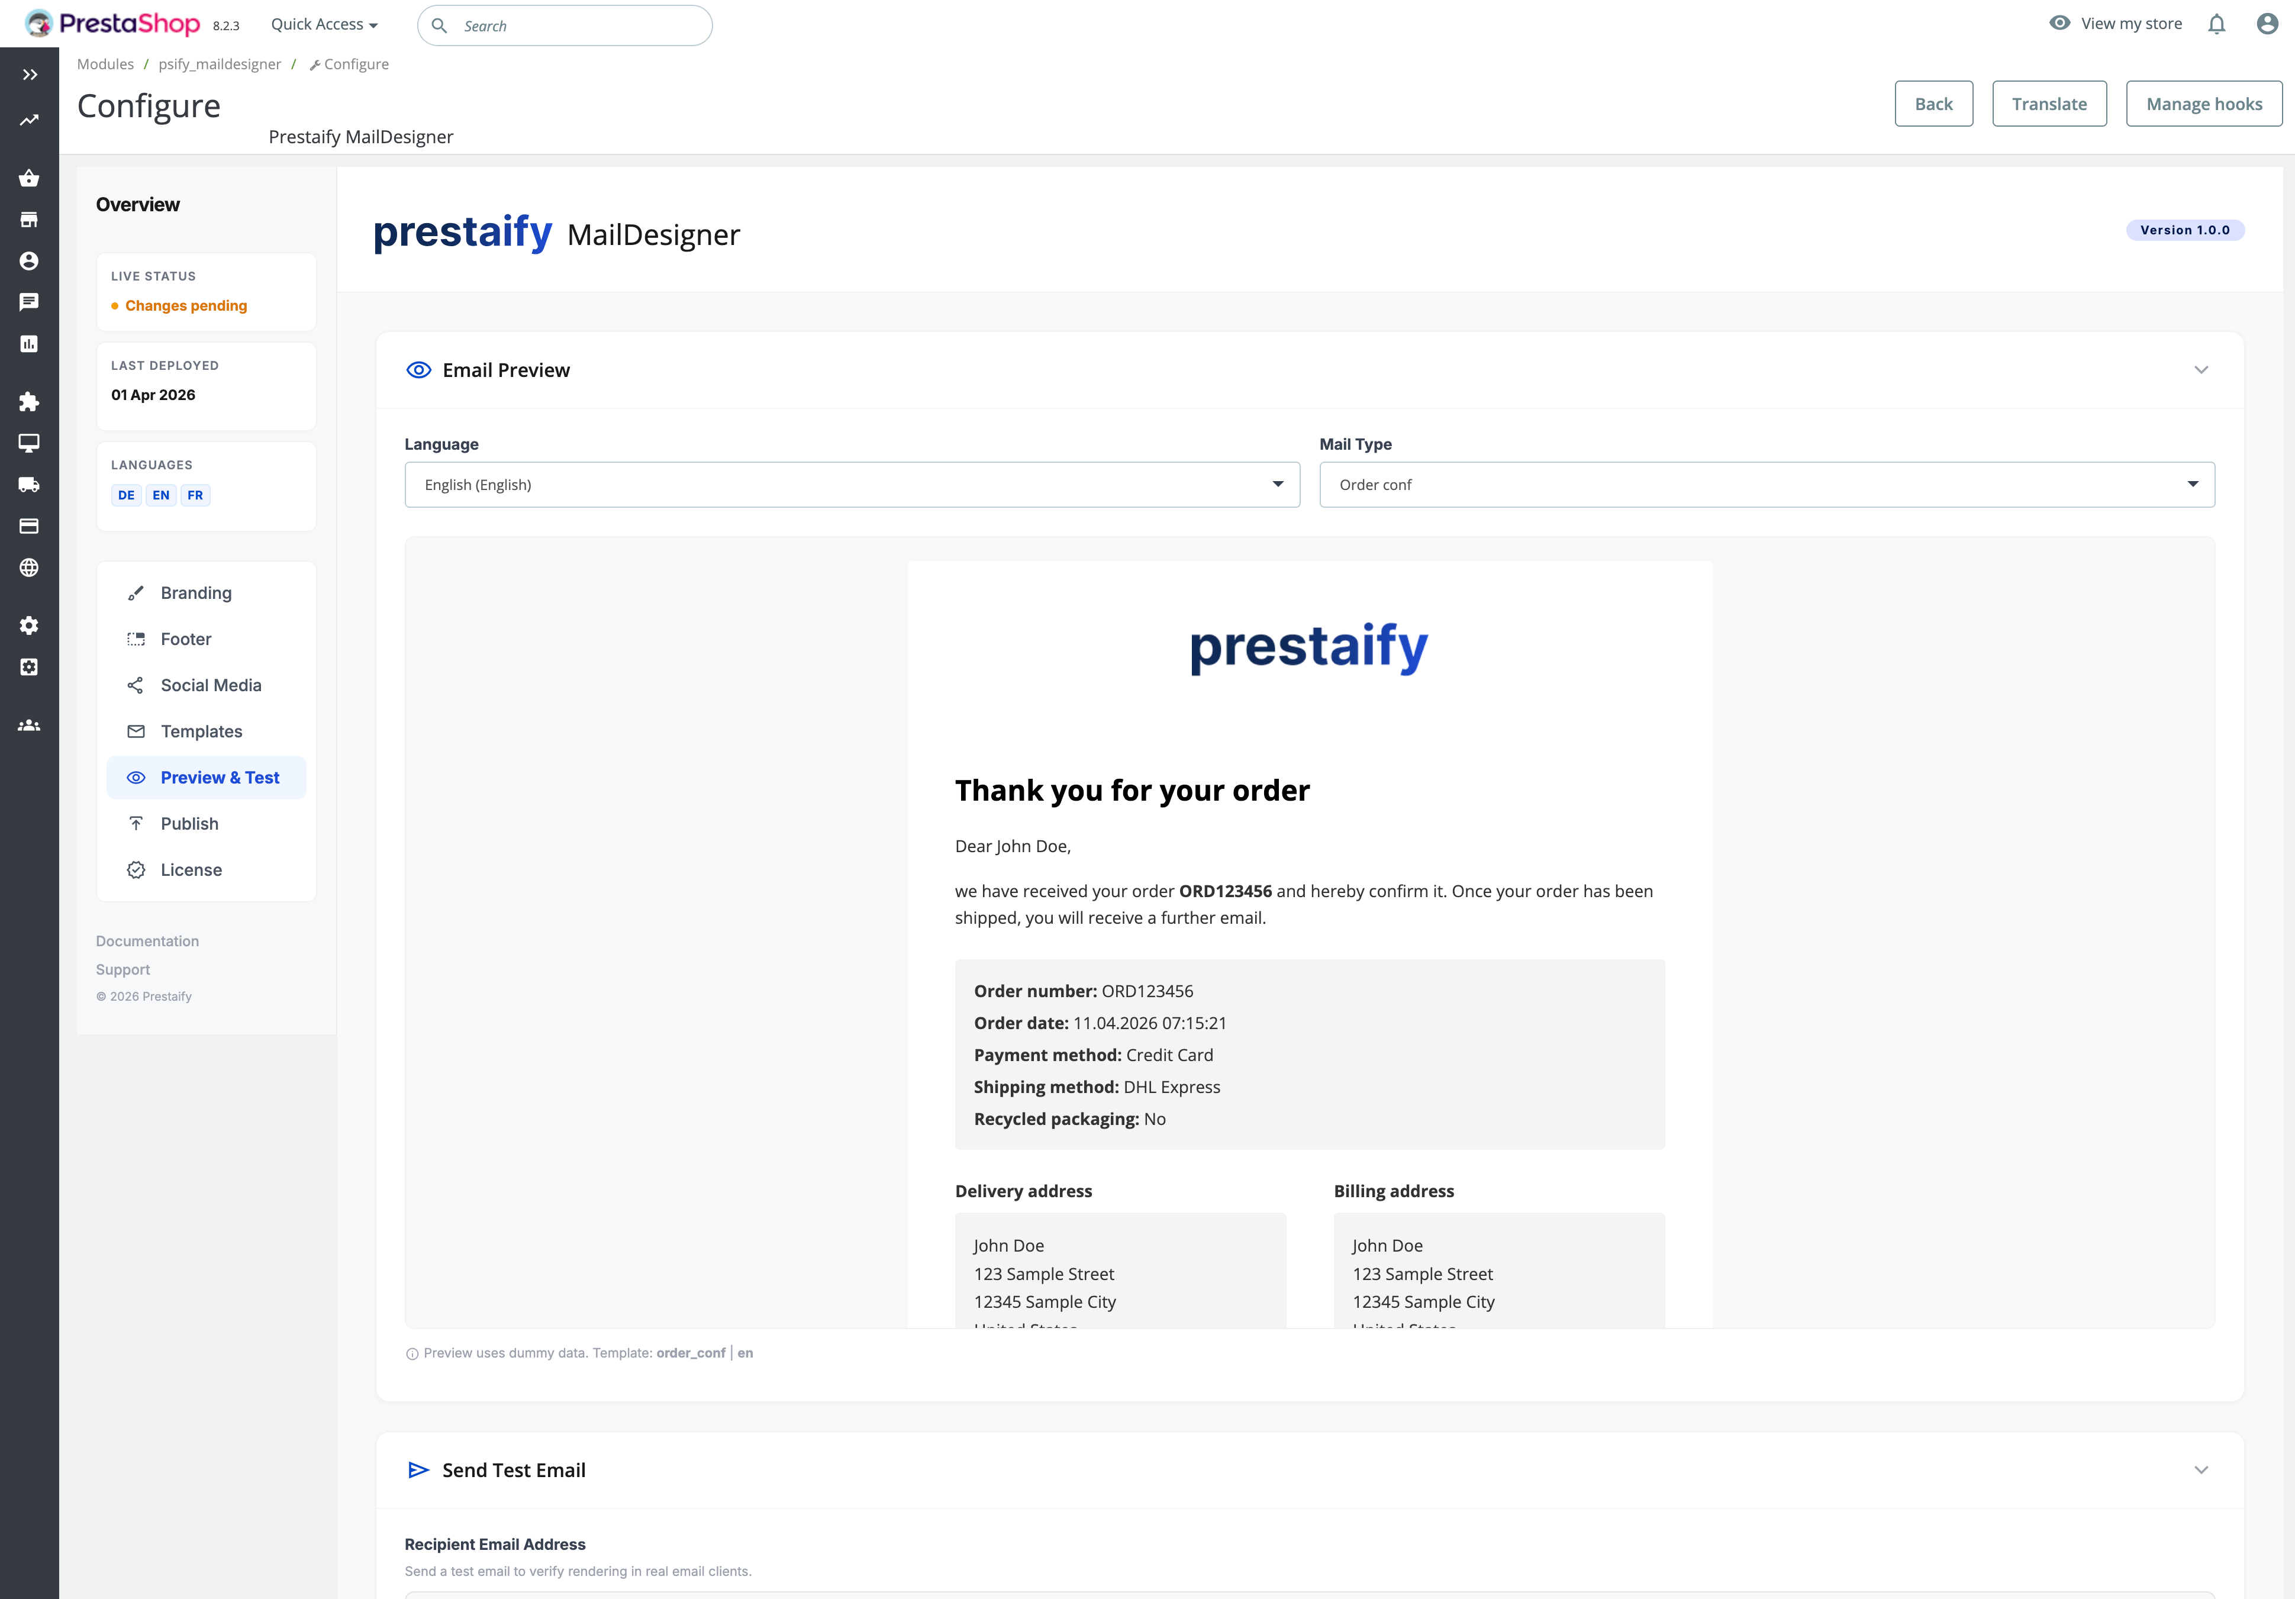Click the Manage hooks button
The width and height of the screenshot is (2295, 1599).
click(2203, 104)
